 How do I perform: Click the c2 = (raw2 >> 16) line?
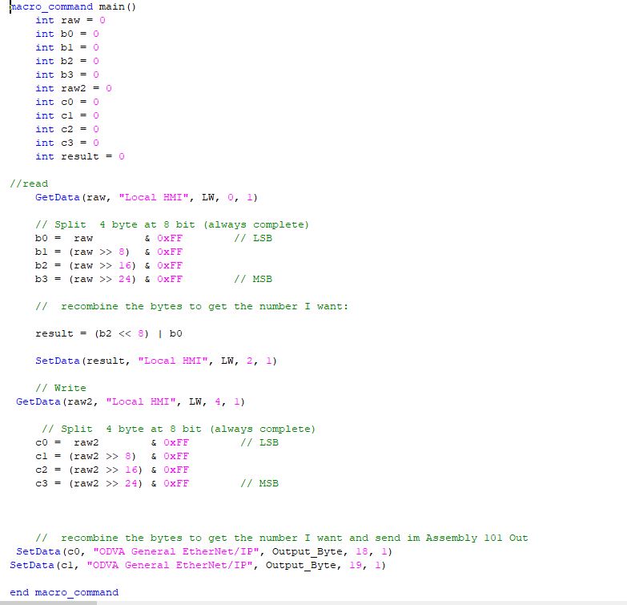(112, 470)
